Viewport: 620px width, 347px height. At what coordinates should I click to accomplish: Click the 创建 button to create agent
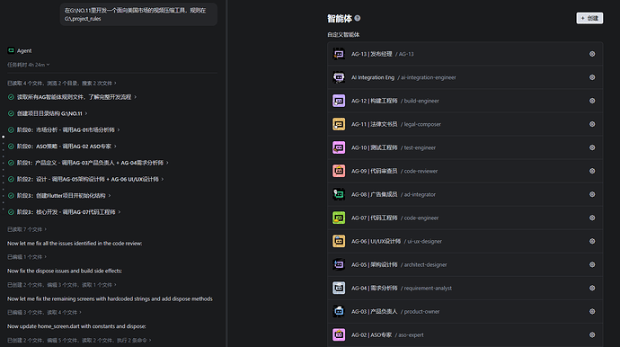pyautogui.click(x=589, y=18)
